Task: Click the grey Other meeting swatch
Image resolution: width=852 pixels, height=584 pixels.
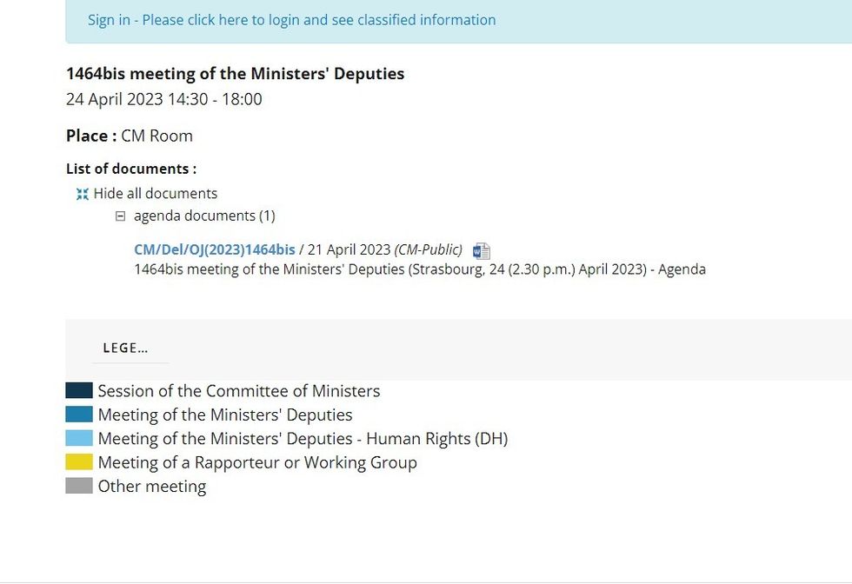Action: (x=79, y=486)
